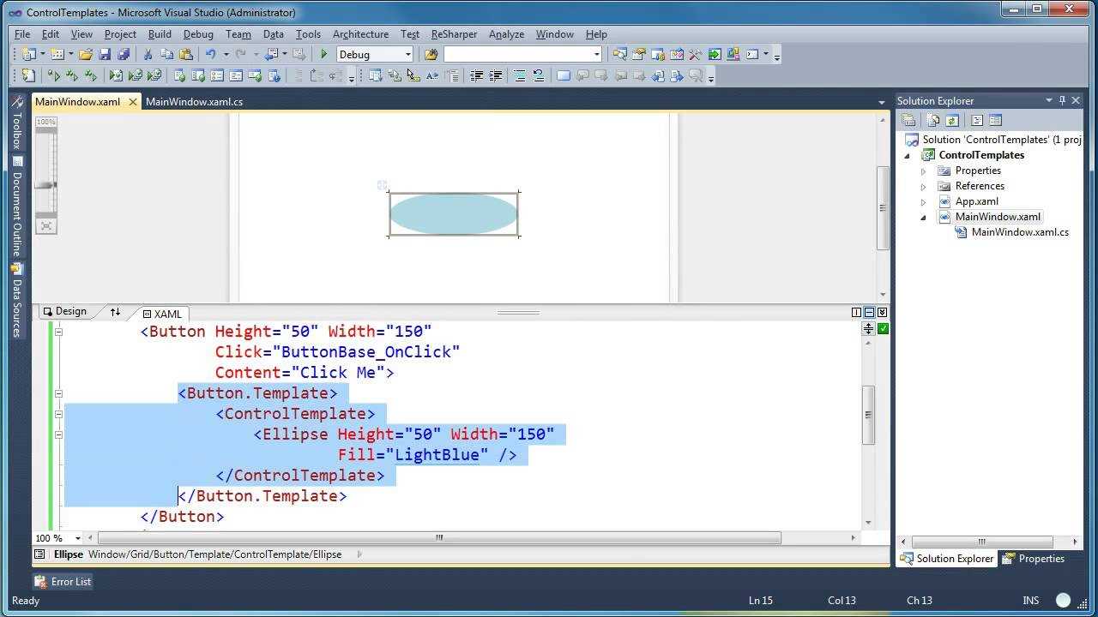1098x617 pixels.
Task: Click the Solution Explorer Properties icon
Action: 908,120
